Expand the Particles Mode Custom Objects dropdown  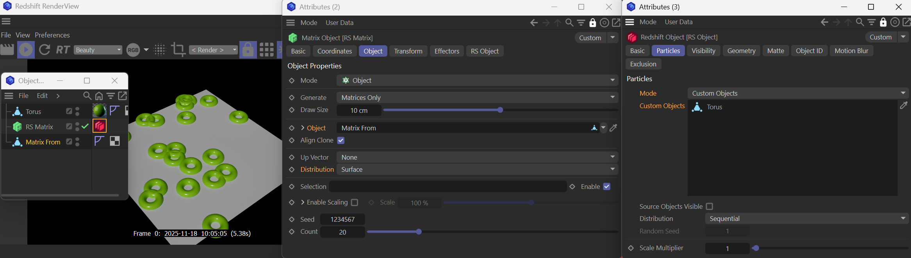click(x=798, y=93)
